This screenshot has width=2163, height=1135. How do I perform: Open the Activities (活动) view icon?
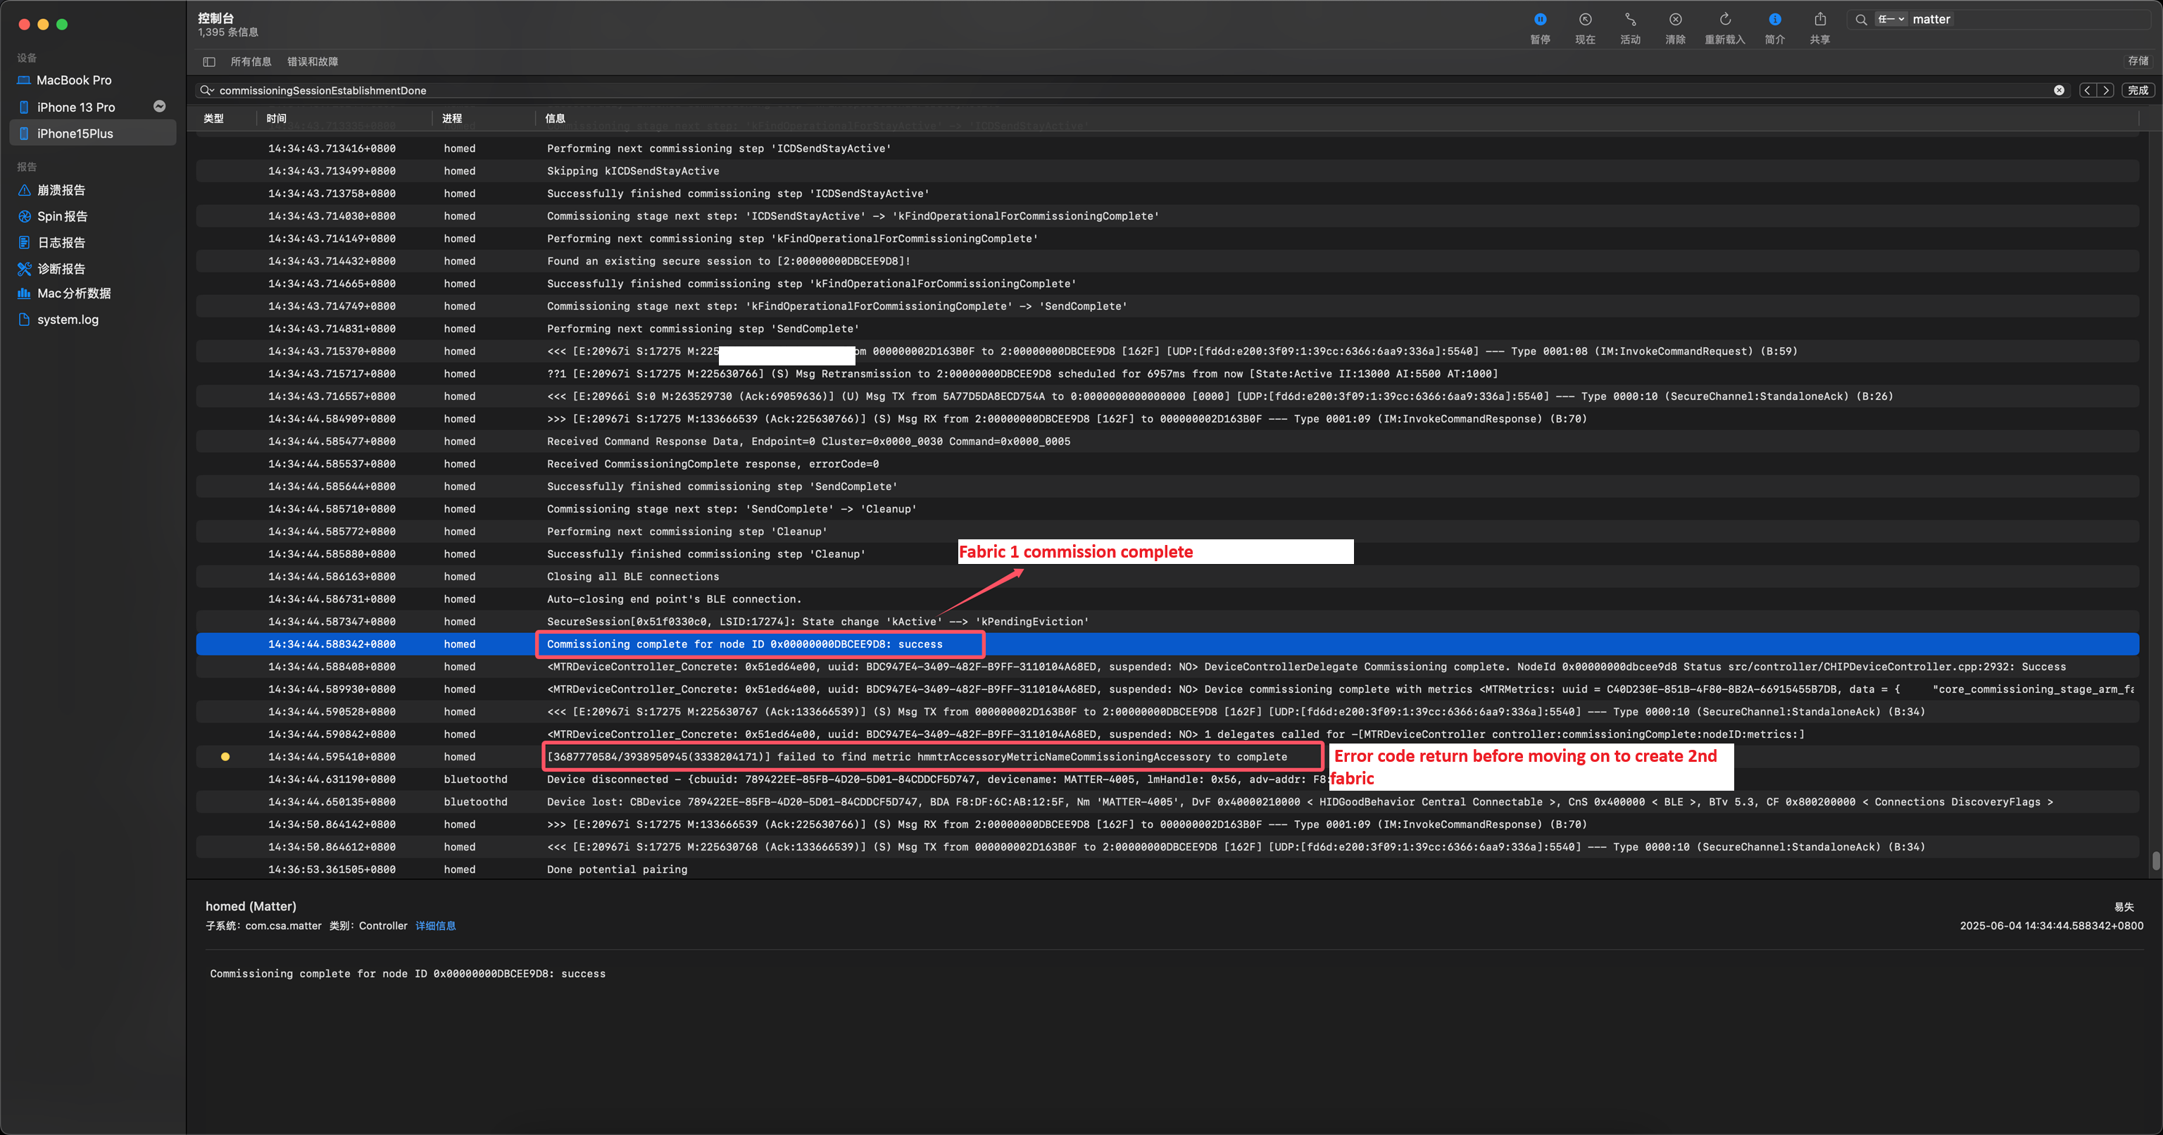1630,19
